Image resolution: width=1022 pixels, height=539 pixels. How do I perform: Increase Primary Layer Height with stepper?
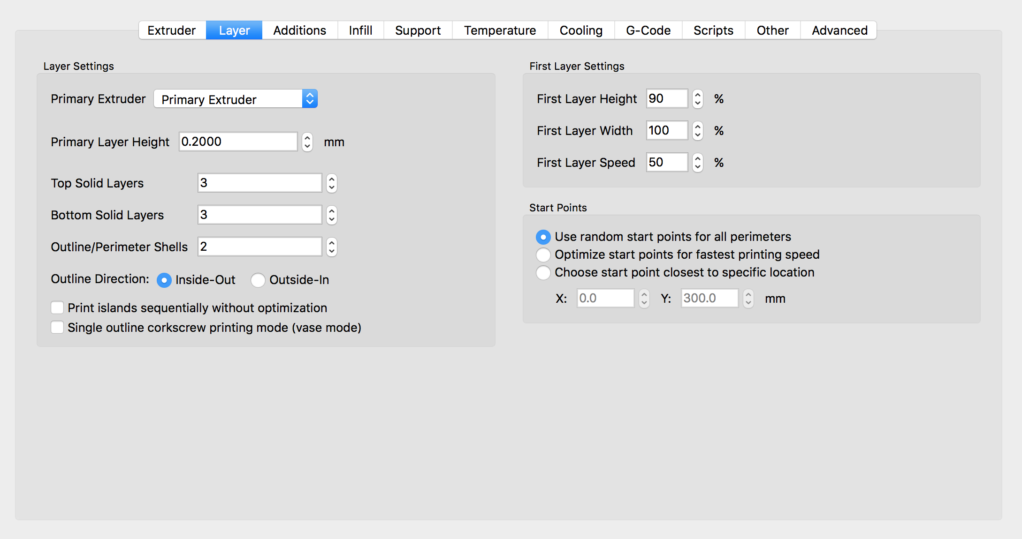coord(307,137)
